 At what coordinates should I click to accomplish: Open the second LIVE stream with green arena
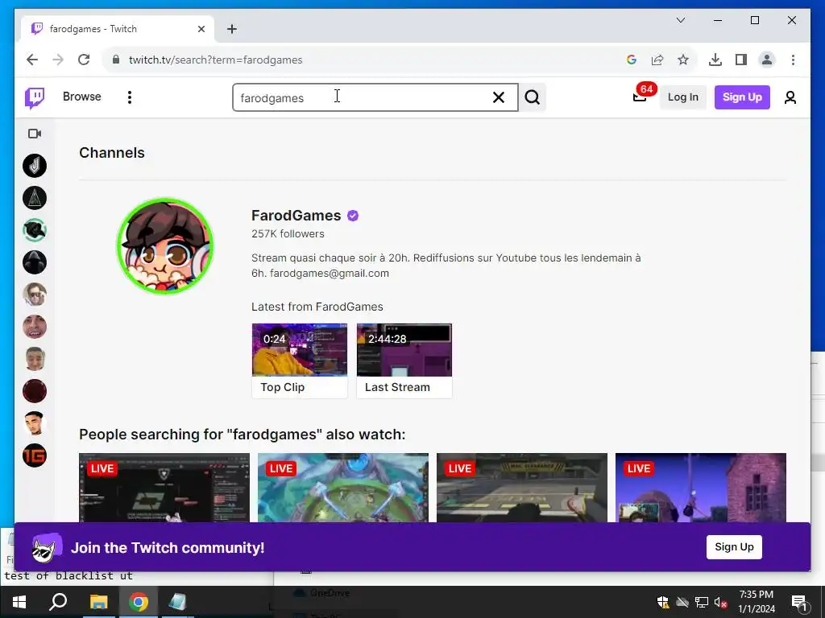[343, 488]
